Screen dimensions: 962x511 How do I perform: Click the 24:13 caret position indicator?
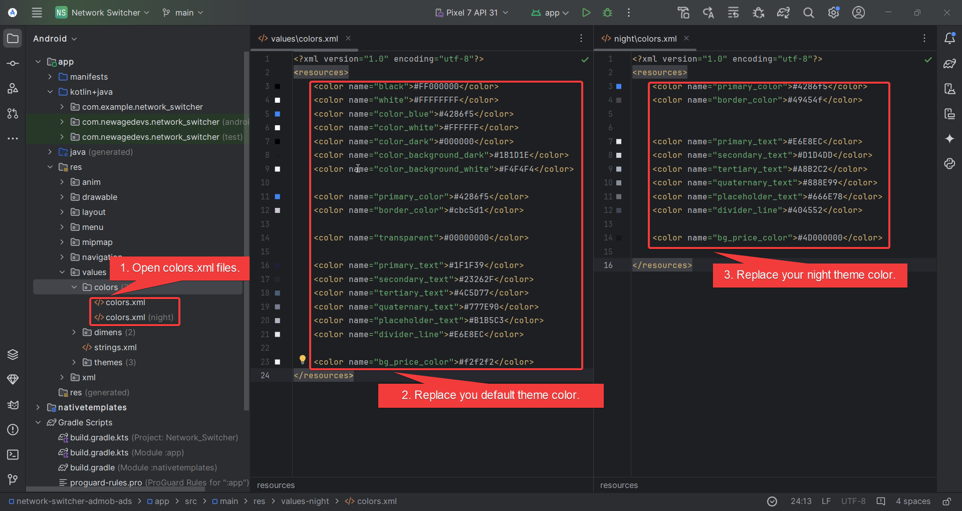coord(801,501)
